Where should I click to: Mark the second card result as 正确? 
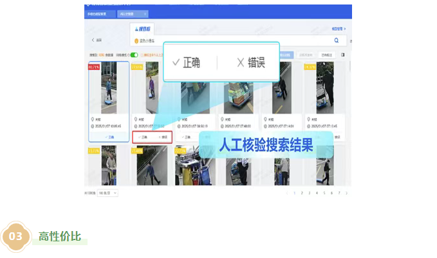point(143,137)
